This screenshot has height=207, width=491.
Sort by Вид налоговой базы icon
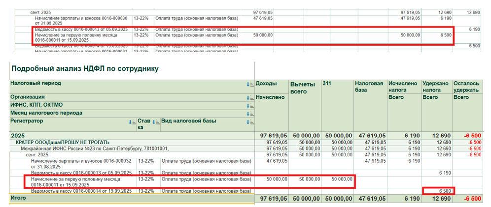[x=250, y=121]
